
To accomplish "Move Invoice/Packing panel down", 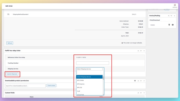I will click(171, 16).
